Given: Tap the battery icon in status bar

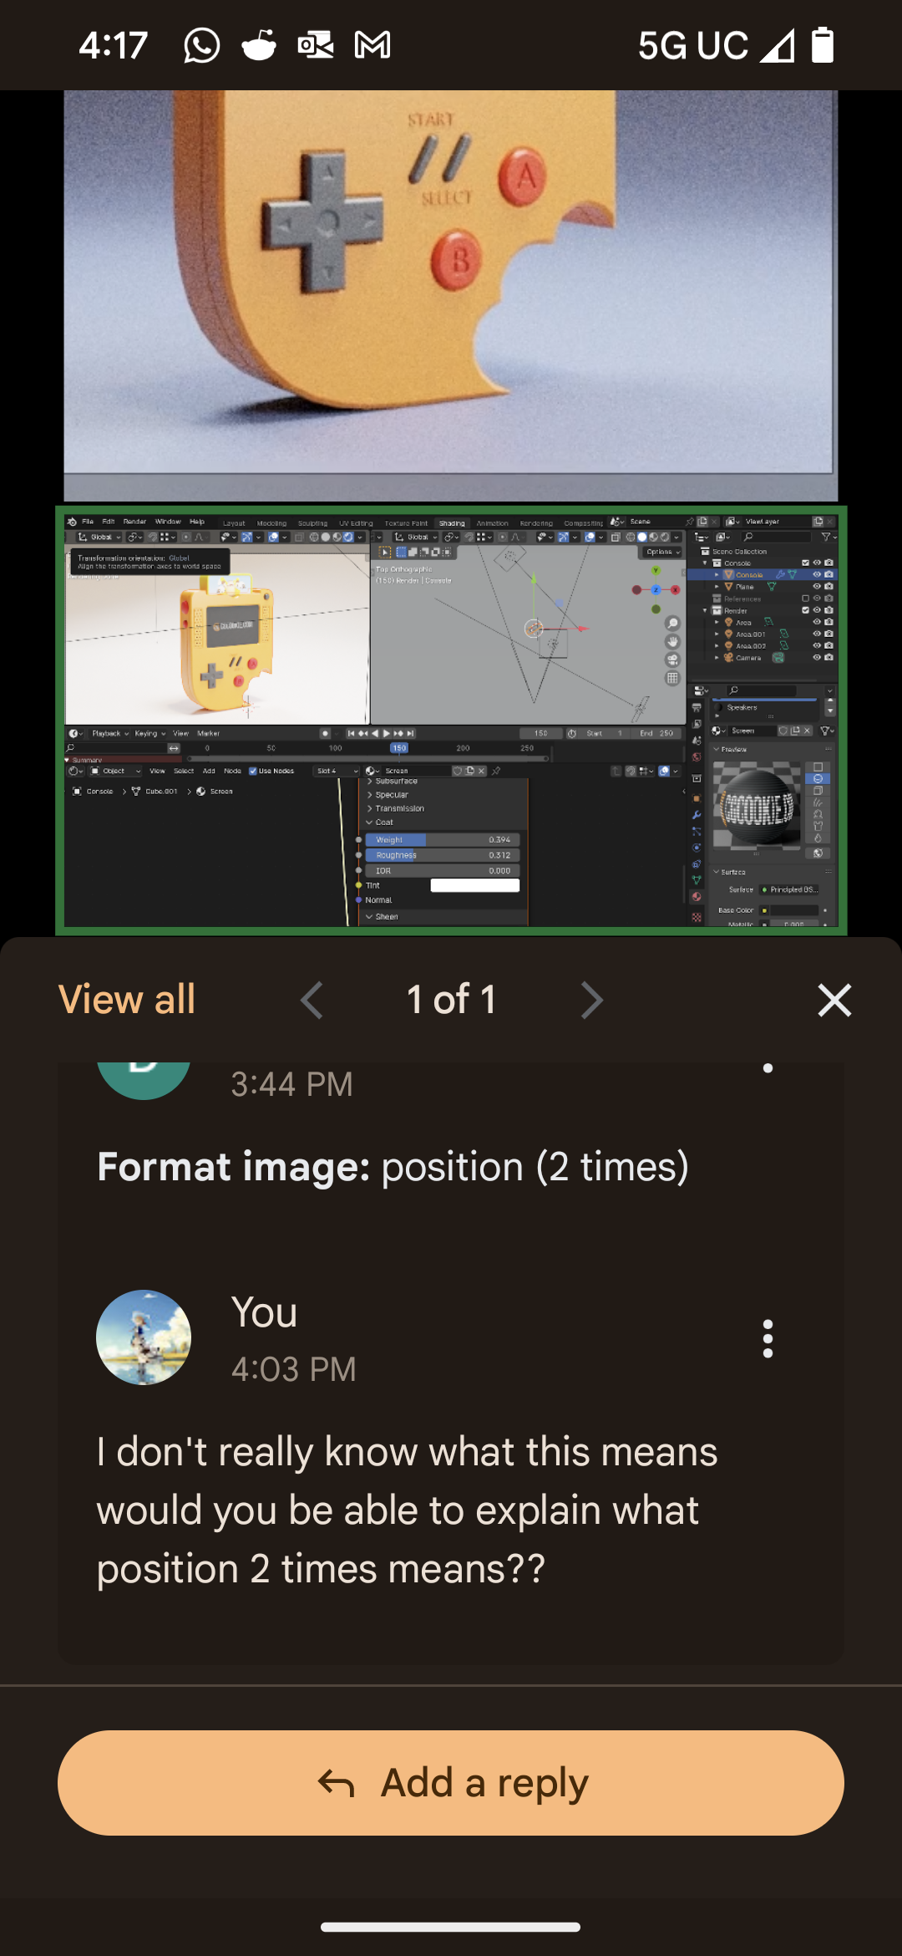Looking at the screenshot, I should [823, 45].
